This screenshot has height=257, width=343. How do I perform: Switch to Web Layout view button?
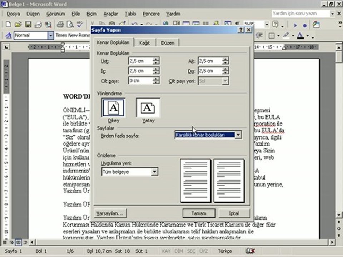11,242
